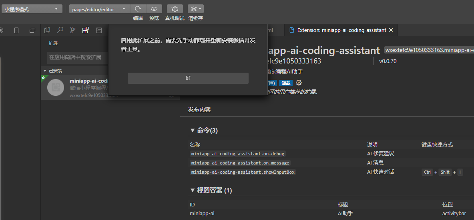This screenshot has width=474, height=220.
Task: Click the activitybar location cell
Action: coord(454,214)
